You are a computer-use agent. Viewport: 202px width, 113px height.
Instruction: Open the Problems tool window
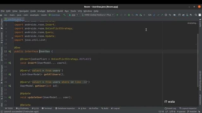[22, 108]
